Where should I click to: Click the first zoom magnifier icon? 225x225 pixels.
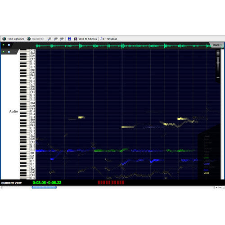[x=49, y=39]
